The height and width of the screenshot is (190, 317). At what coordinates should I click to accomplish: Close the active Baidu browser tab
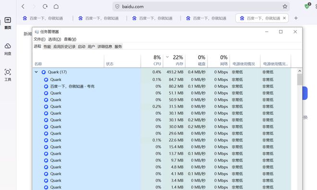coord(284,18)
